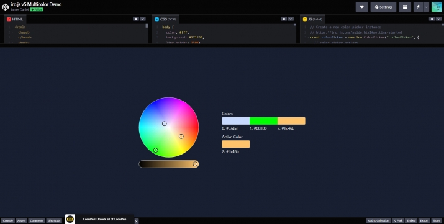
Task: Close the Unlock CodePen banner
Action: point(136,221)
